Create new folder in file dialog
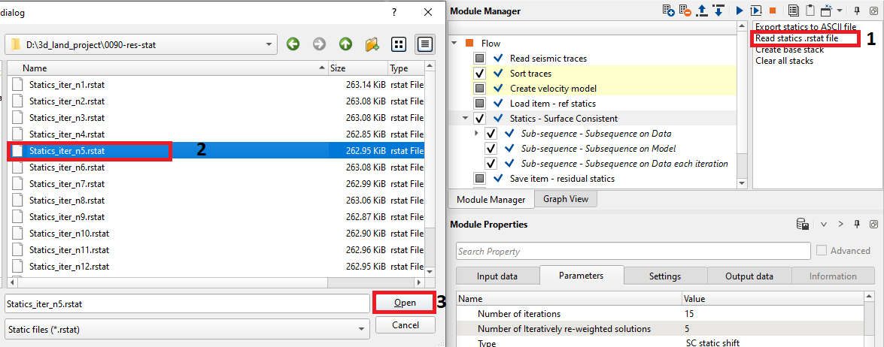This screenshot has height=347, width=884. [372, 44]
